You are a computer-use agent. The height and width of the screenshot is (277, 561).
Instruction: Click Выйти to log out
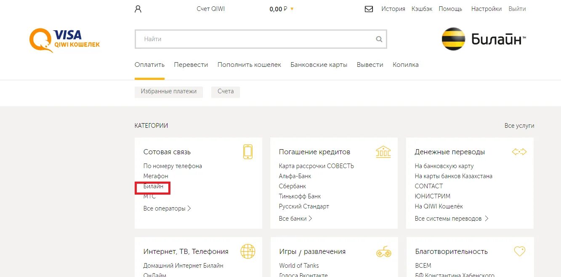click(x=517, y=9)
